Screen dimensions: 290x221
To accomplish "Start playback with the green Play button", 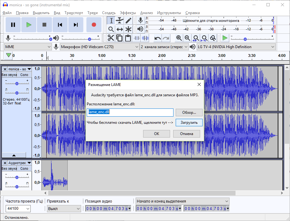I will 29,25.
